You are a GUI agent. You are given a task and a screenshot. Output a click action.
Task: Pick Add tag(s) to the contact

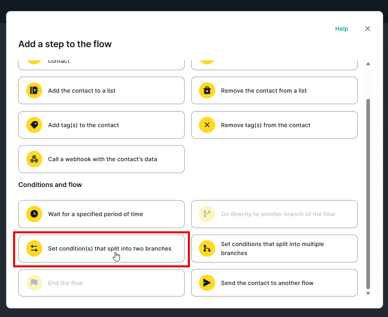point(102,125)
